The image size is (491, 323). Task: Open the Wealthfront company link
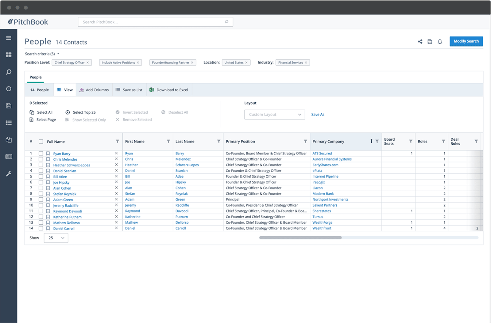coord(322,228)
